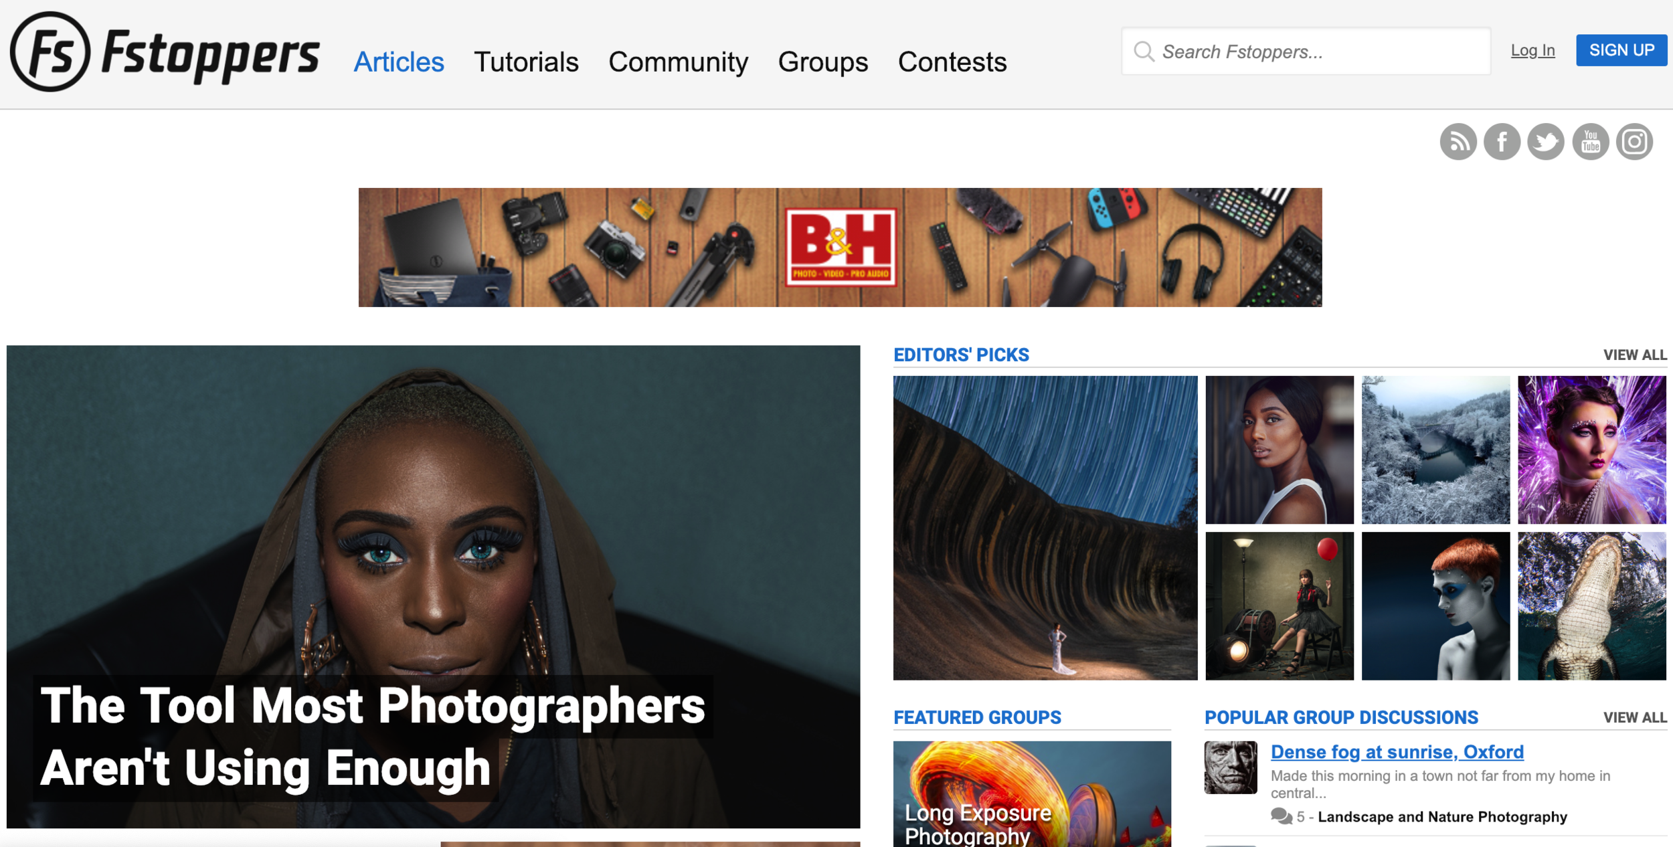Go to the Community section
Image resolution: width=1673 pixels, height=847 pixels.
click(678, 62)
